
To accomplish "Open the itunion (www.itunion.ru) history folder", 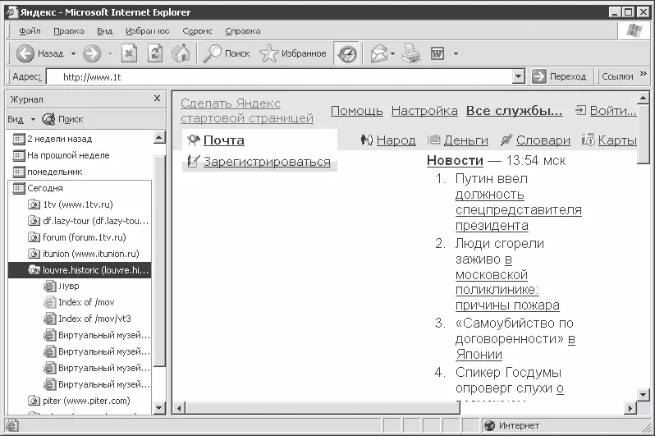I will 83,254.
